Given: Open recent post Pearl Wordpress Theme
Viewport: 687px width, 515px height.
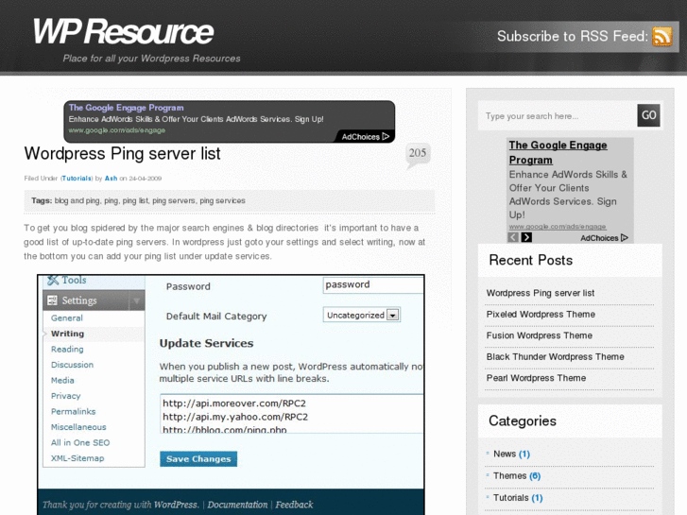Looking at the screenshot, I should (536, 378).
